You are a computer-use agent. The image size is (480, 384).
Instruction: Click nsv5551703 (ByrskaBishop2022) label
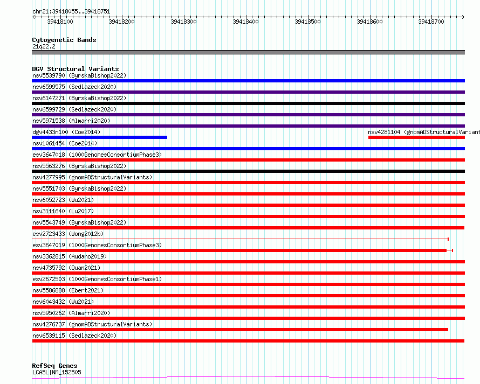tap(79, 188)
